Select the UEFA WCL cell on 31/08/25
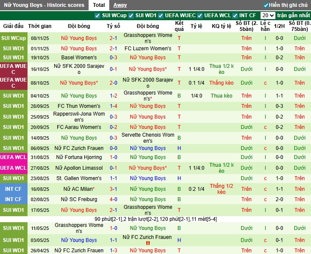The width and height of the screenshot is (311, 254). [x=13, y=157]
